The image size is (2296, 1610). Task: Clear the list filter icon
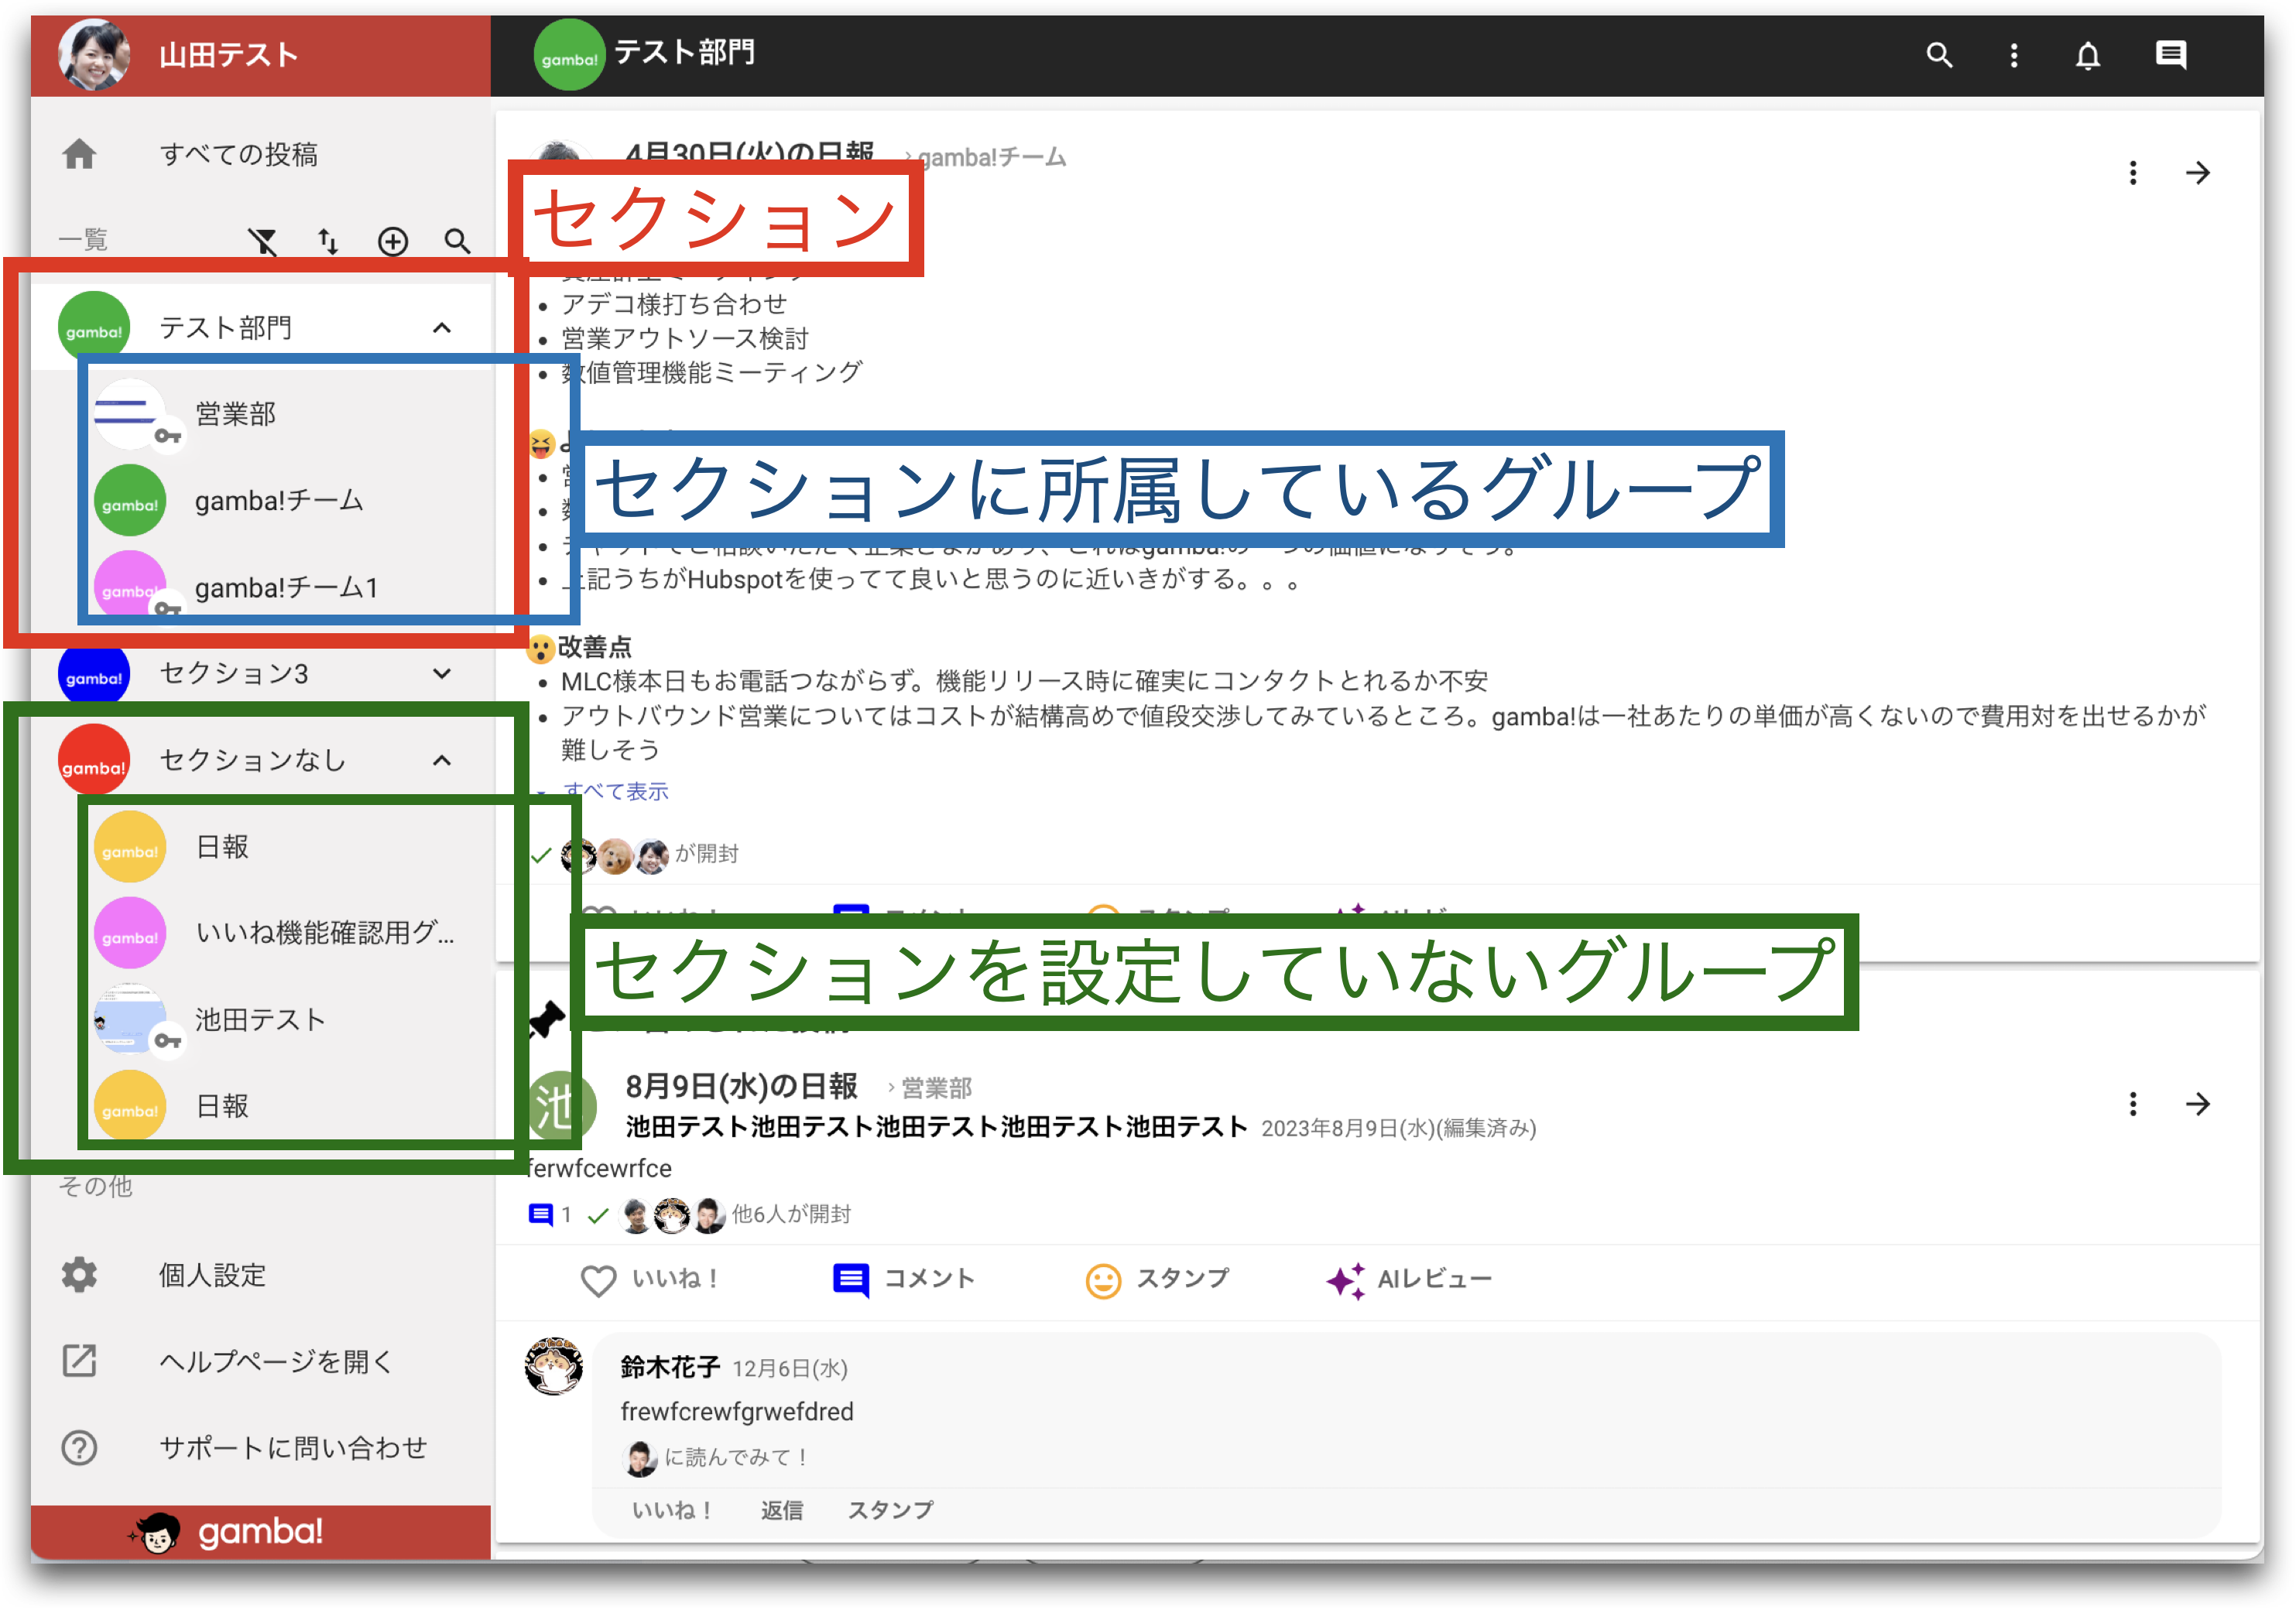pos(263,241)
